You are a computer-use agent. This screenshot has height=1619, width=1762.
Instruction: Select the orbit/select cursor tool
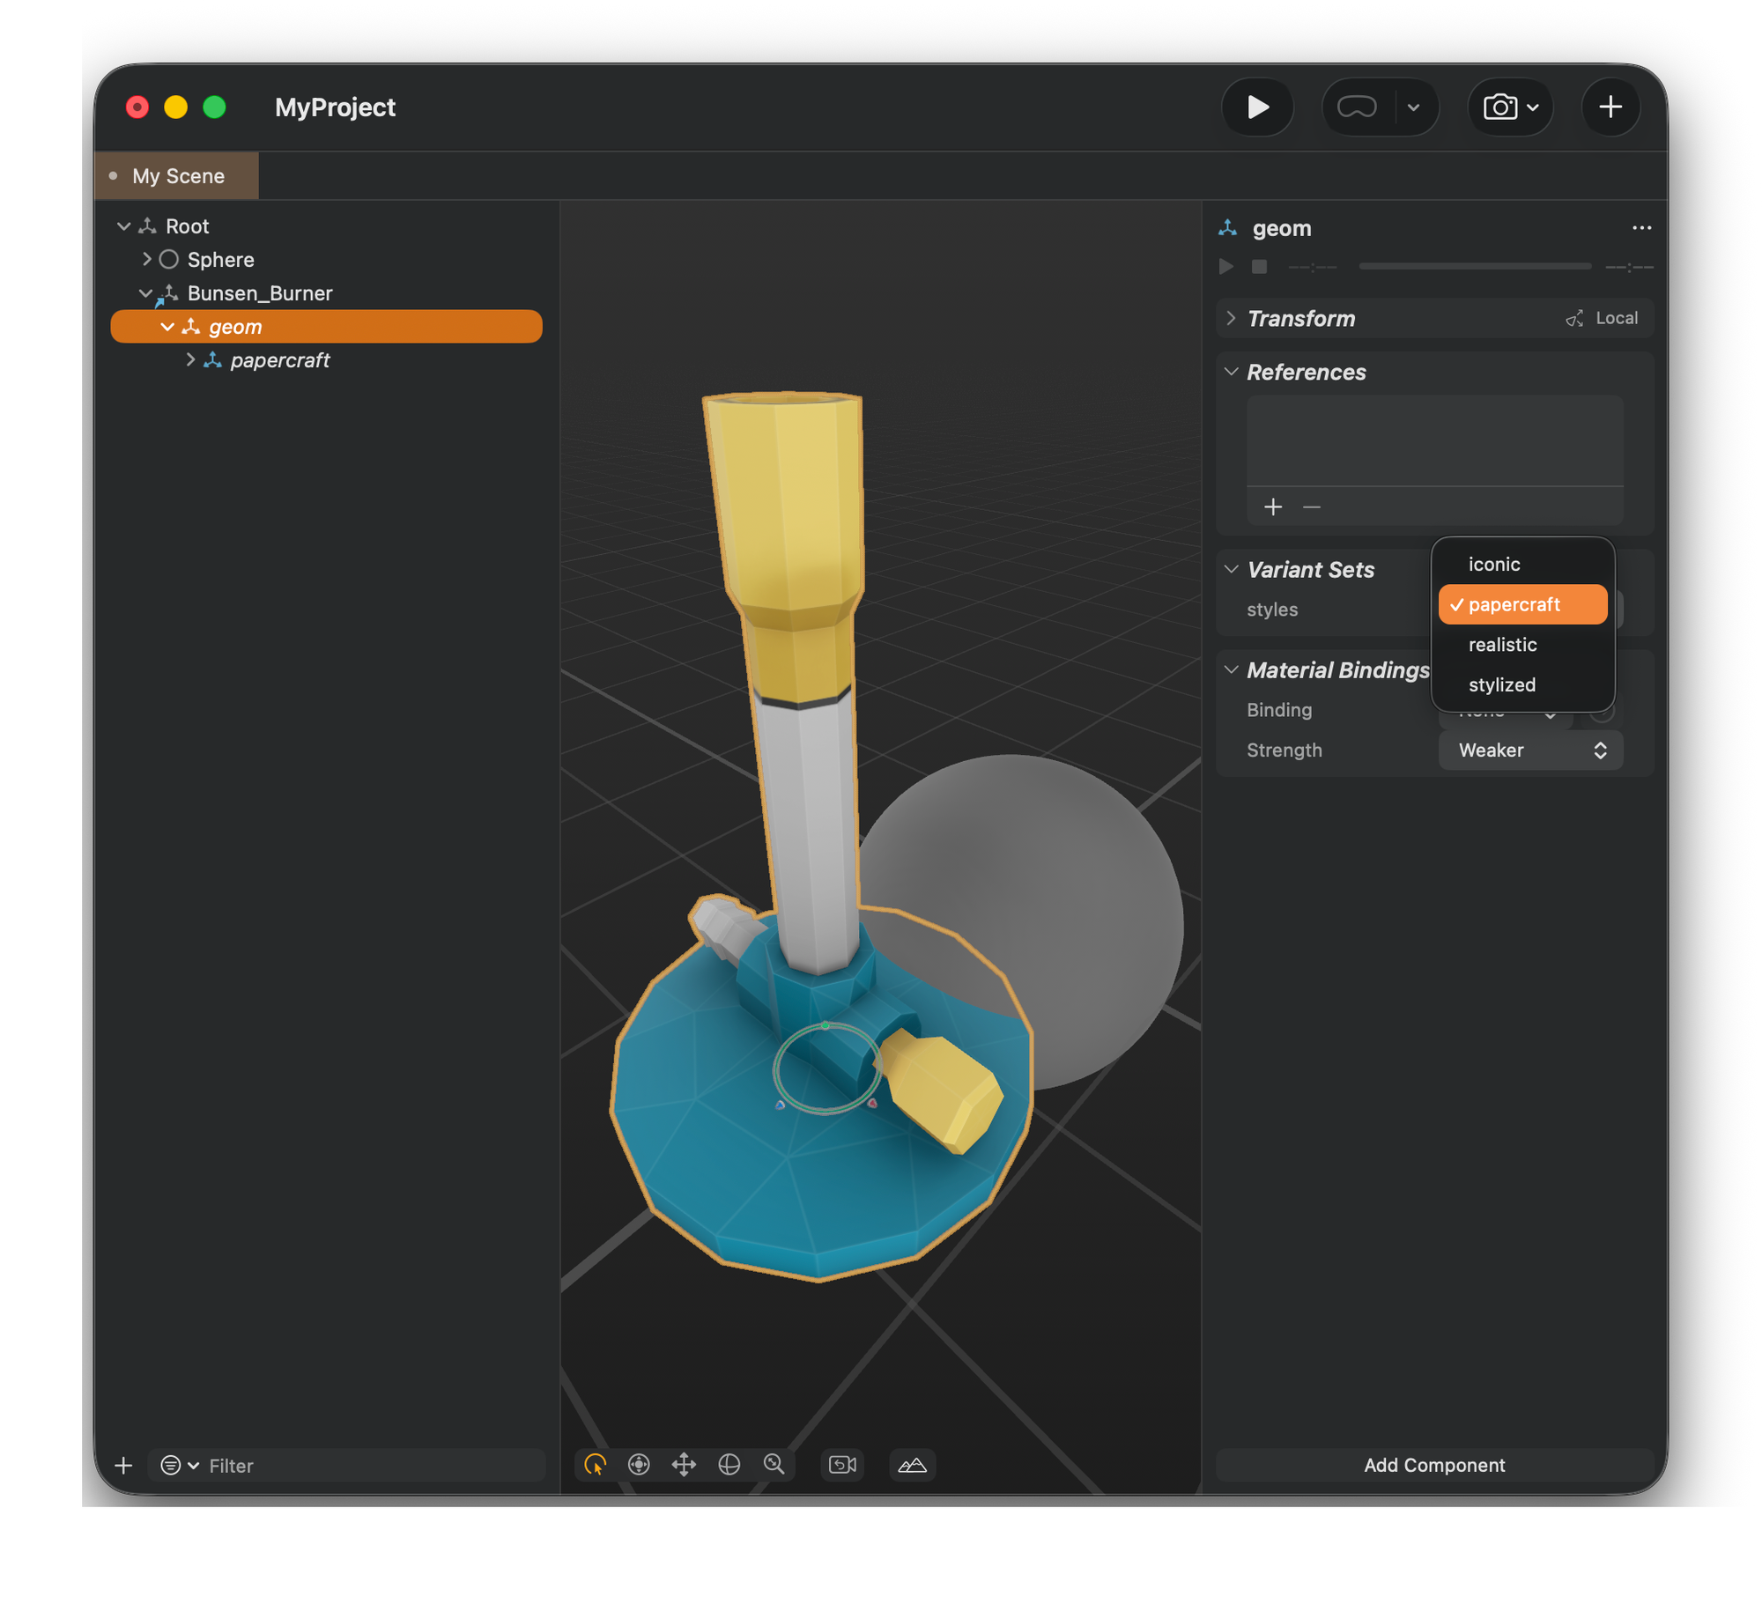596,1465
